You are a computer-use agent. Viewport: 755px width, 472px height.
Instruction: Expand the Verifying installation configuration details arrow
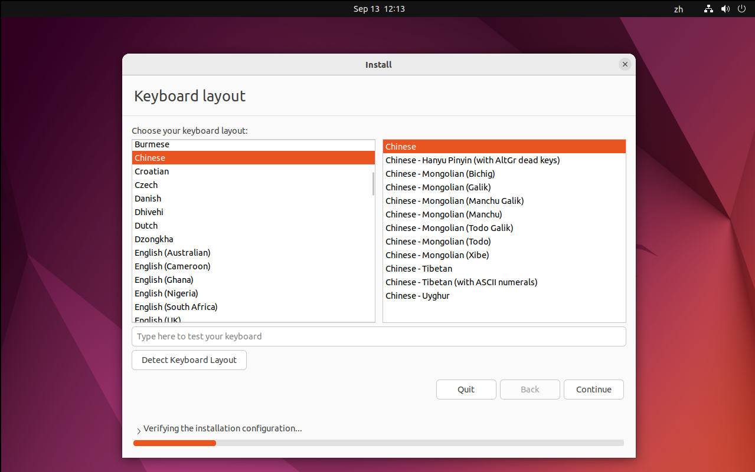(x=139, y=431)
